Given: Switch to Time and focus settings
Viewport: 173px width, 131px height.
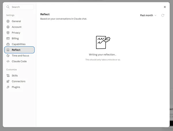Looking at the screenshot, I should [x=19, y=56].
